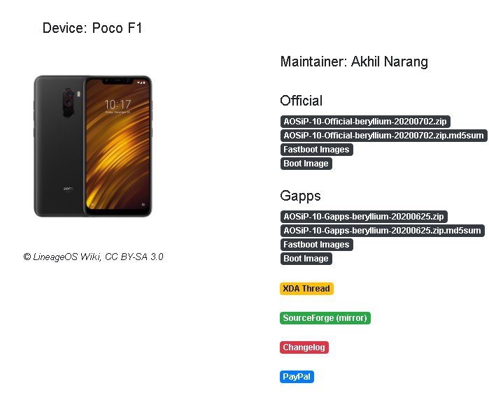Image resolution: width=489 pixels, height=395 pixels.
Task: Open the yellow XDA Thread badge
Action: [306, 289]
